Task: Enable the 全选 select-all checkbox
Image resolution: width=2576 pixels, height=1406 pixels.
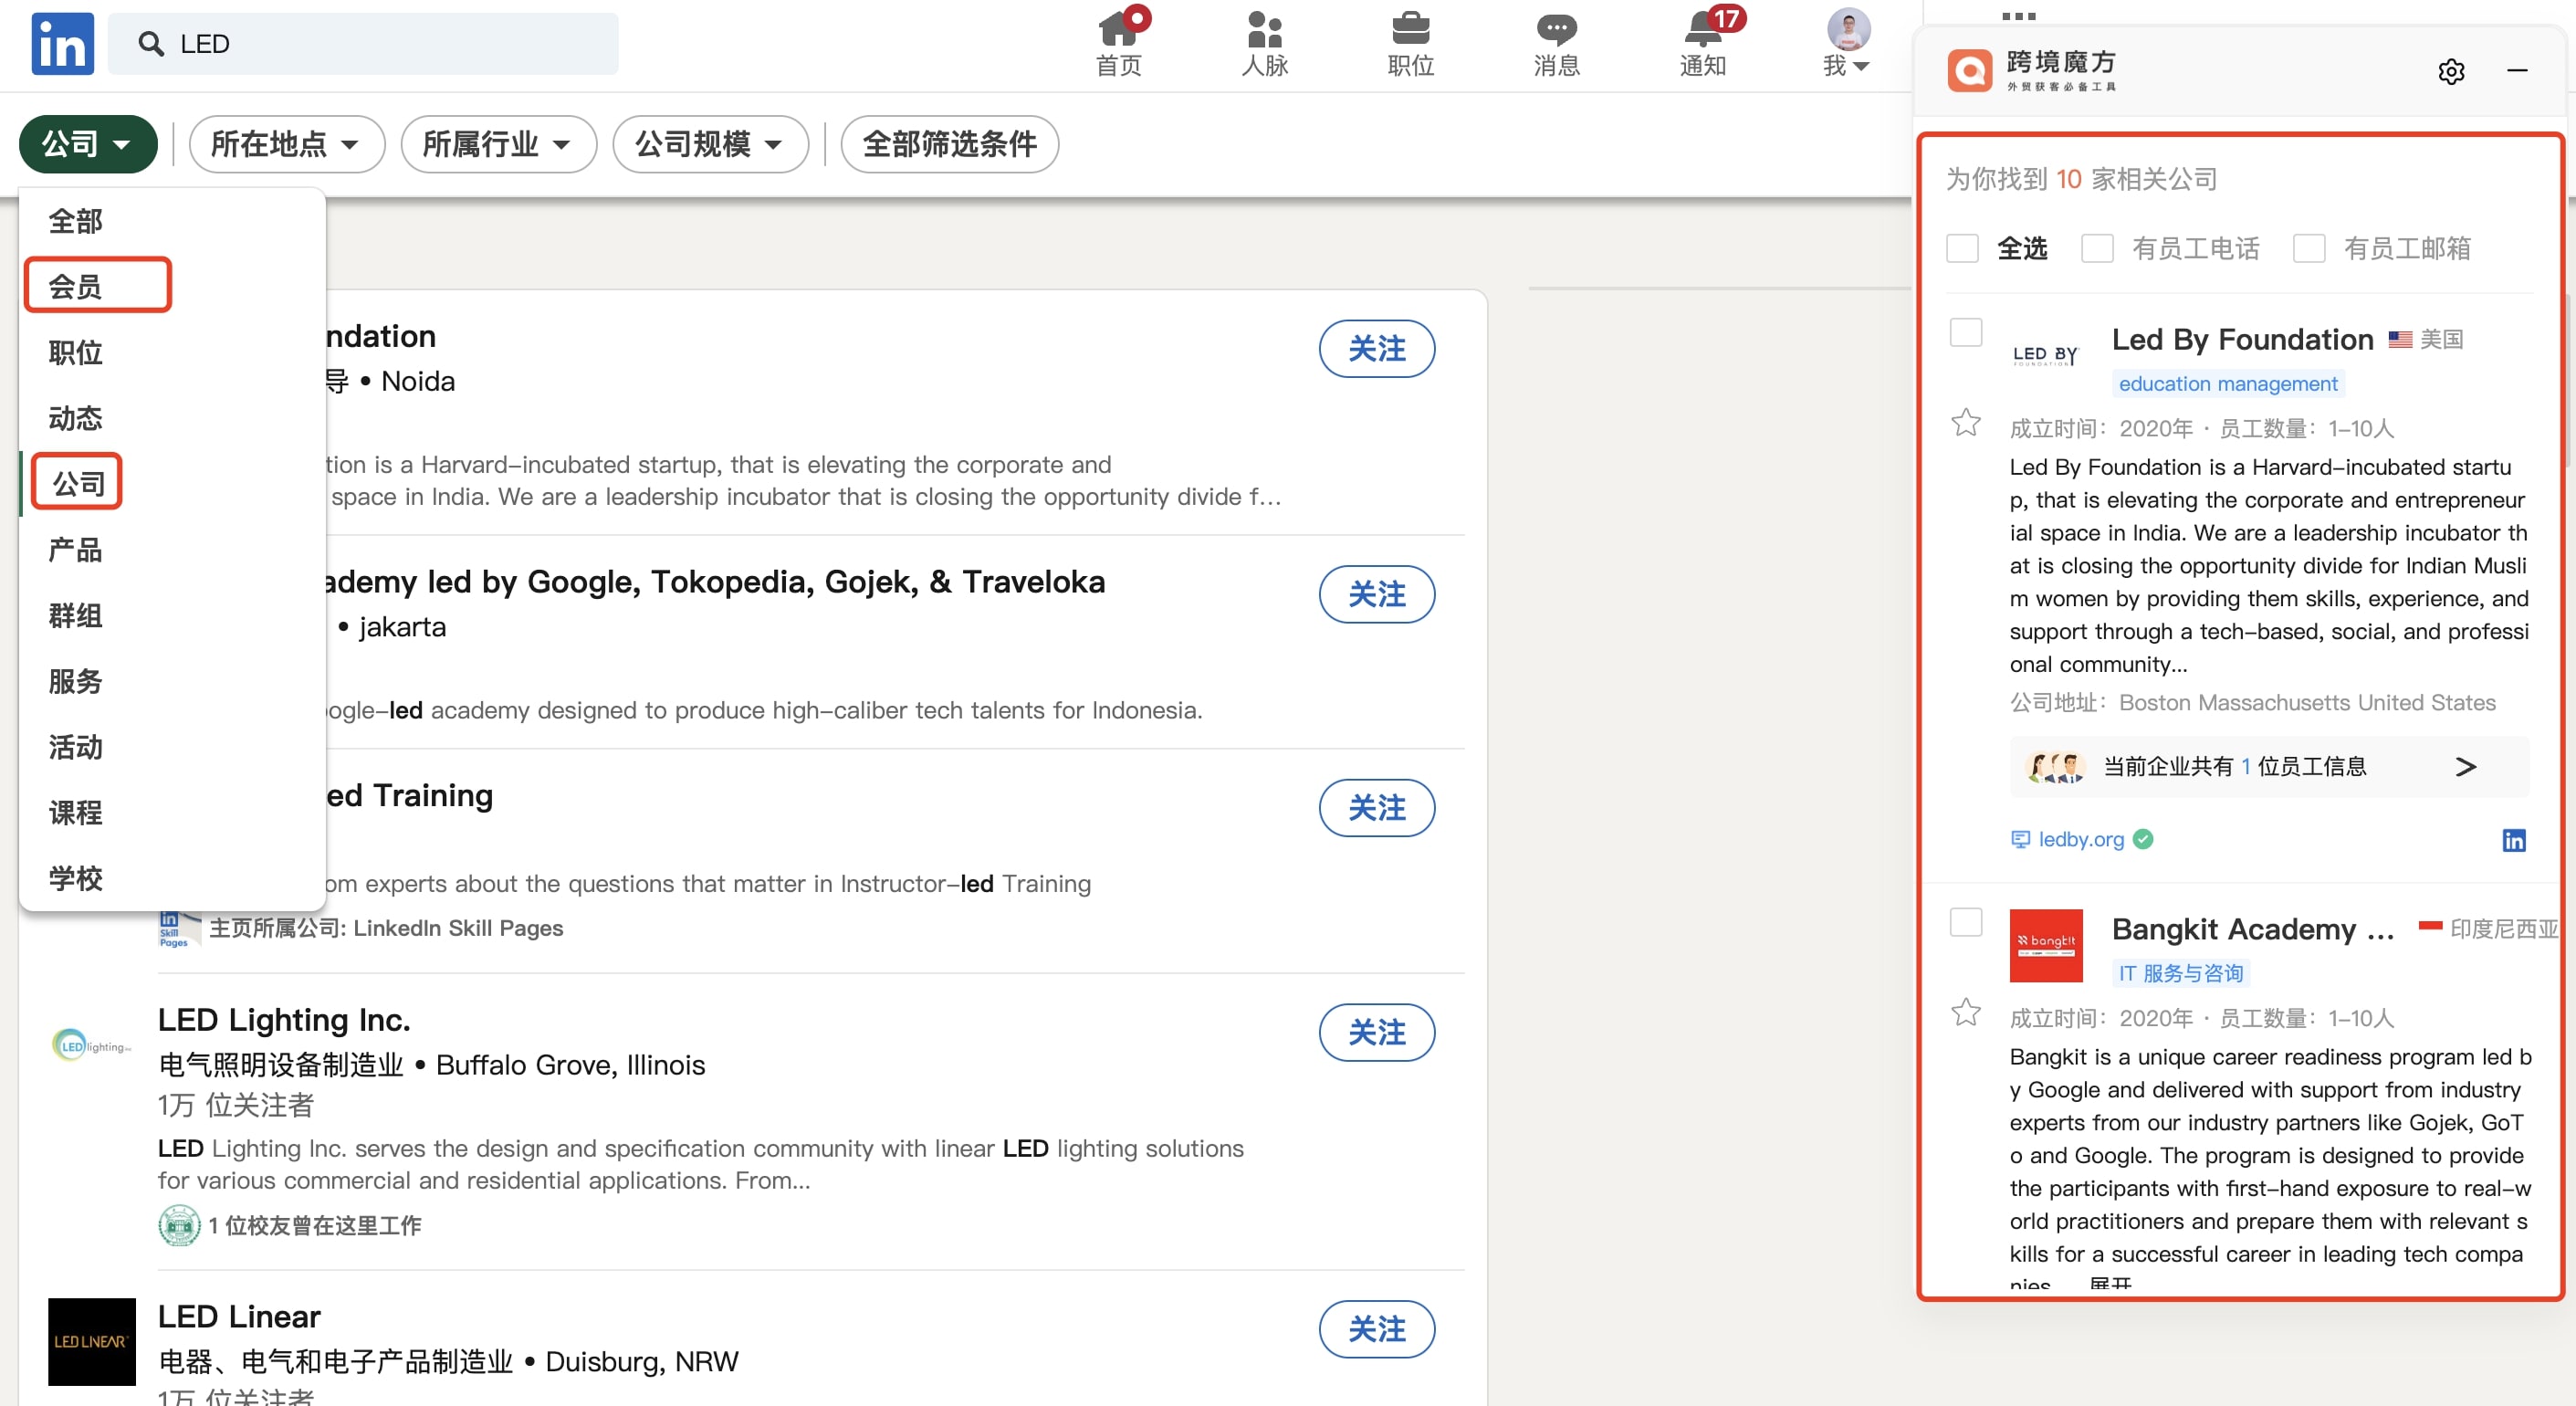Action: (1962, 248)
